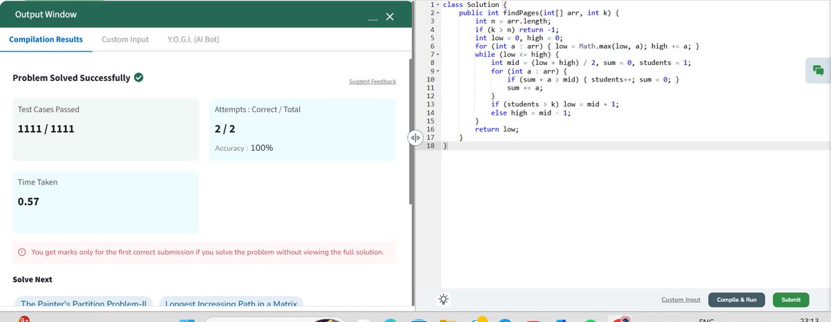The width and height of the screenshot is (831, 322).
Task: Click the Output Window title
Action: (46, 15)
